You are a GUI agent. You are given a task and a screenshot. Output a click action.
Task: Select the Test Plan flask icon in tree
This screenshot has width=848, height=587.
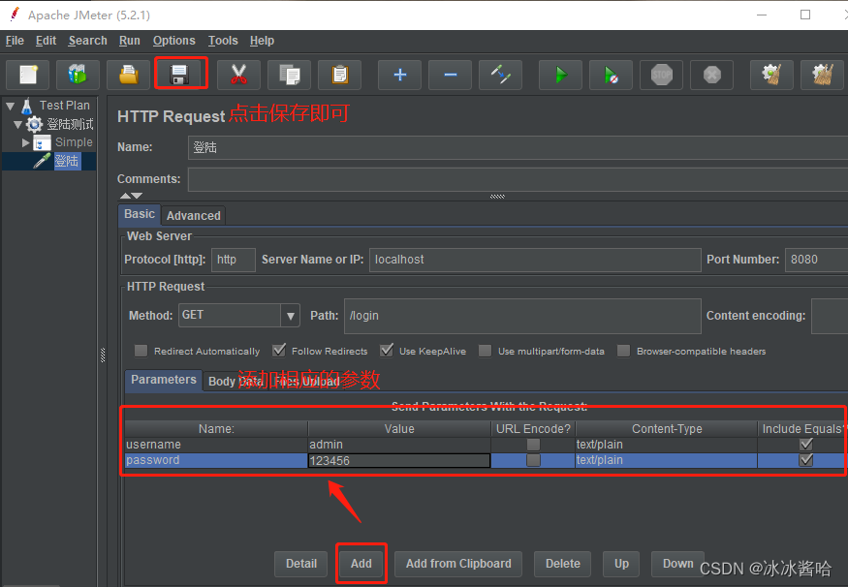26,106
